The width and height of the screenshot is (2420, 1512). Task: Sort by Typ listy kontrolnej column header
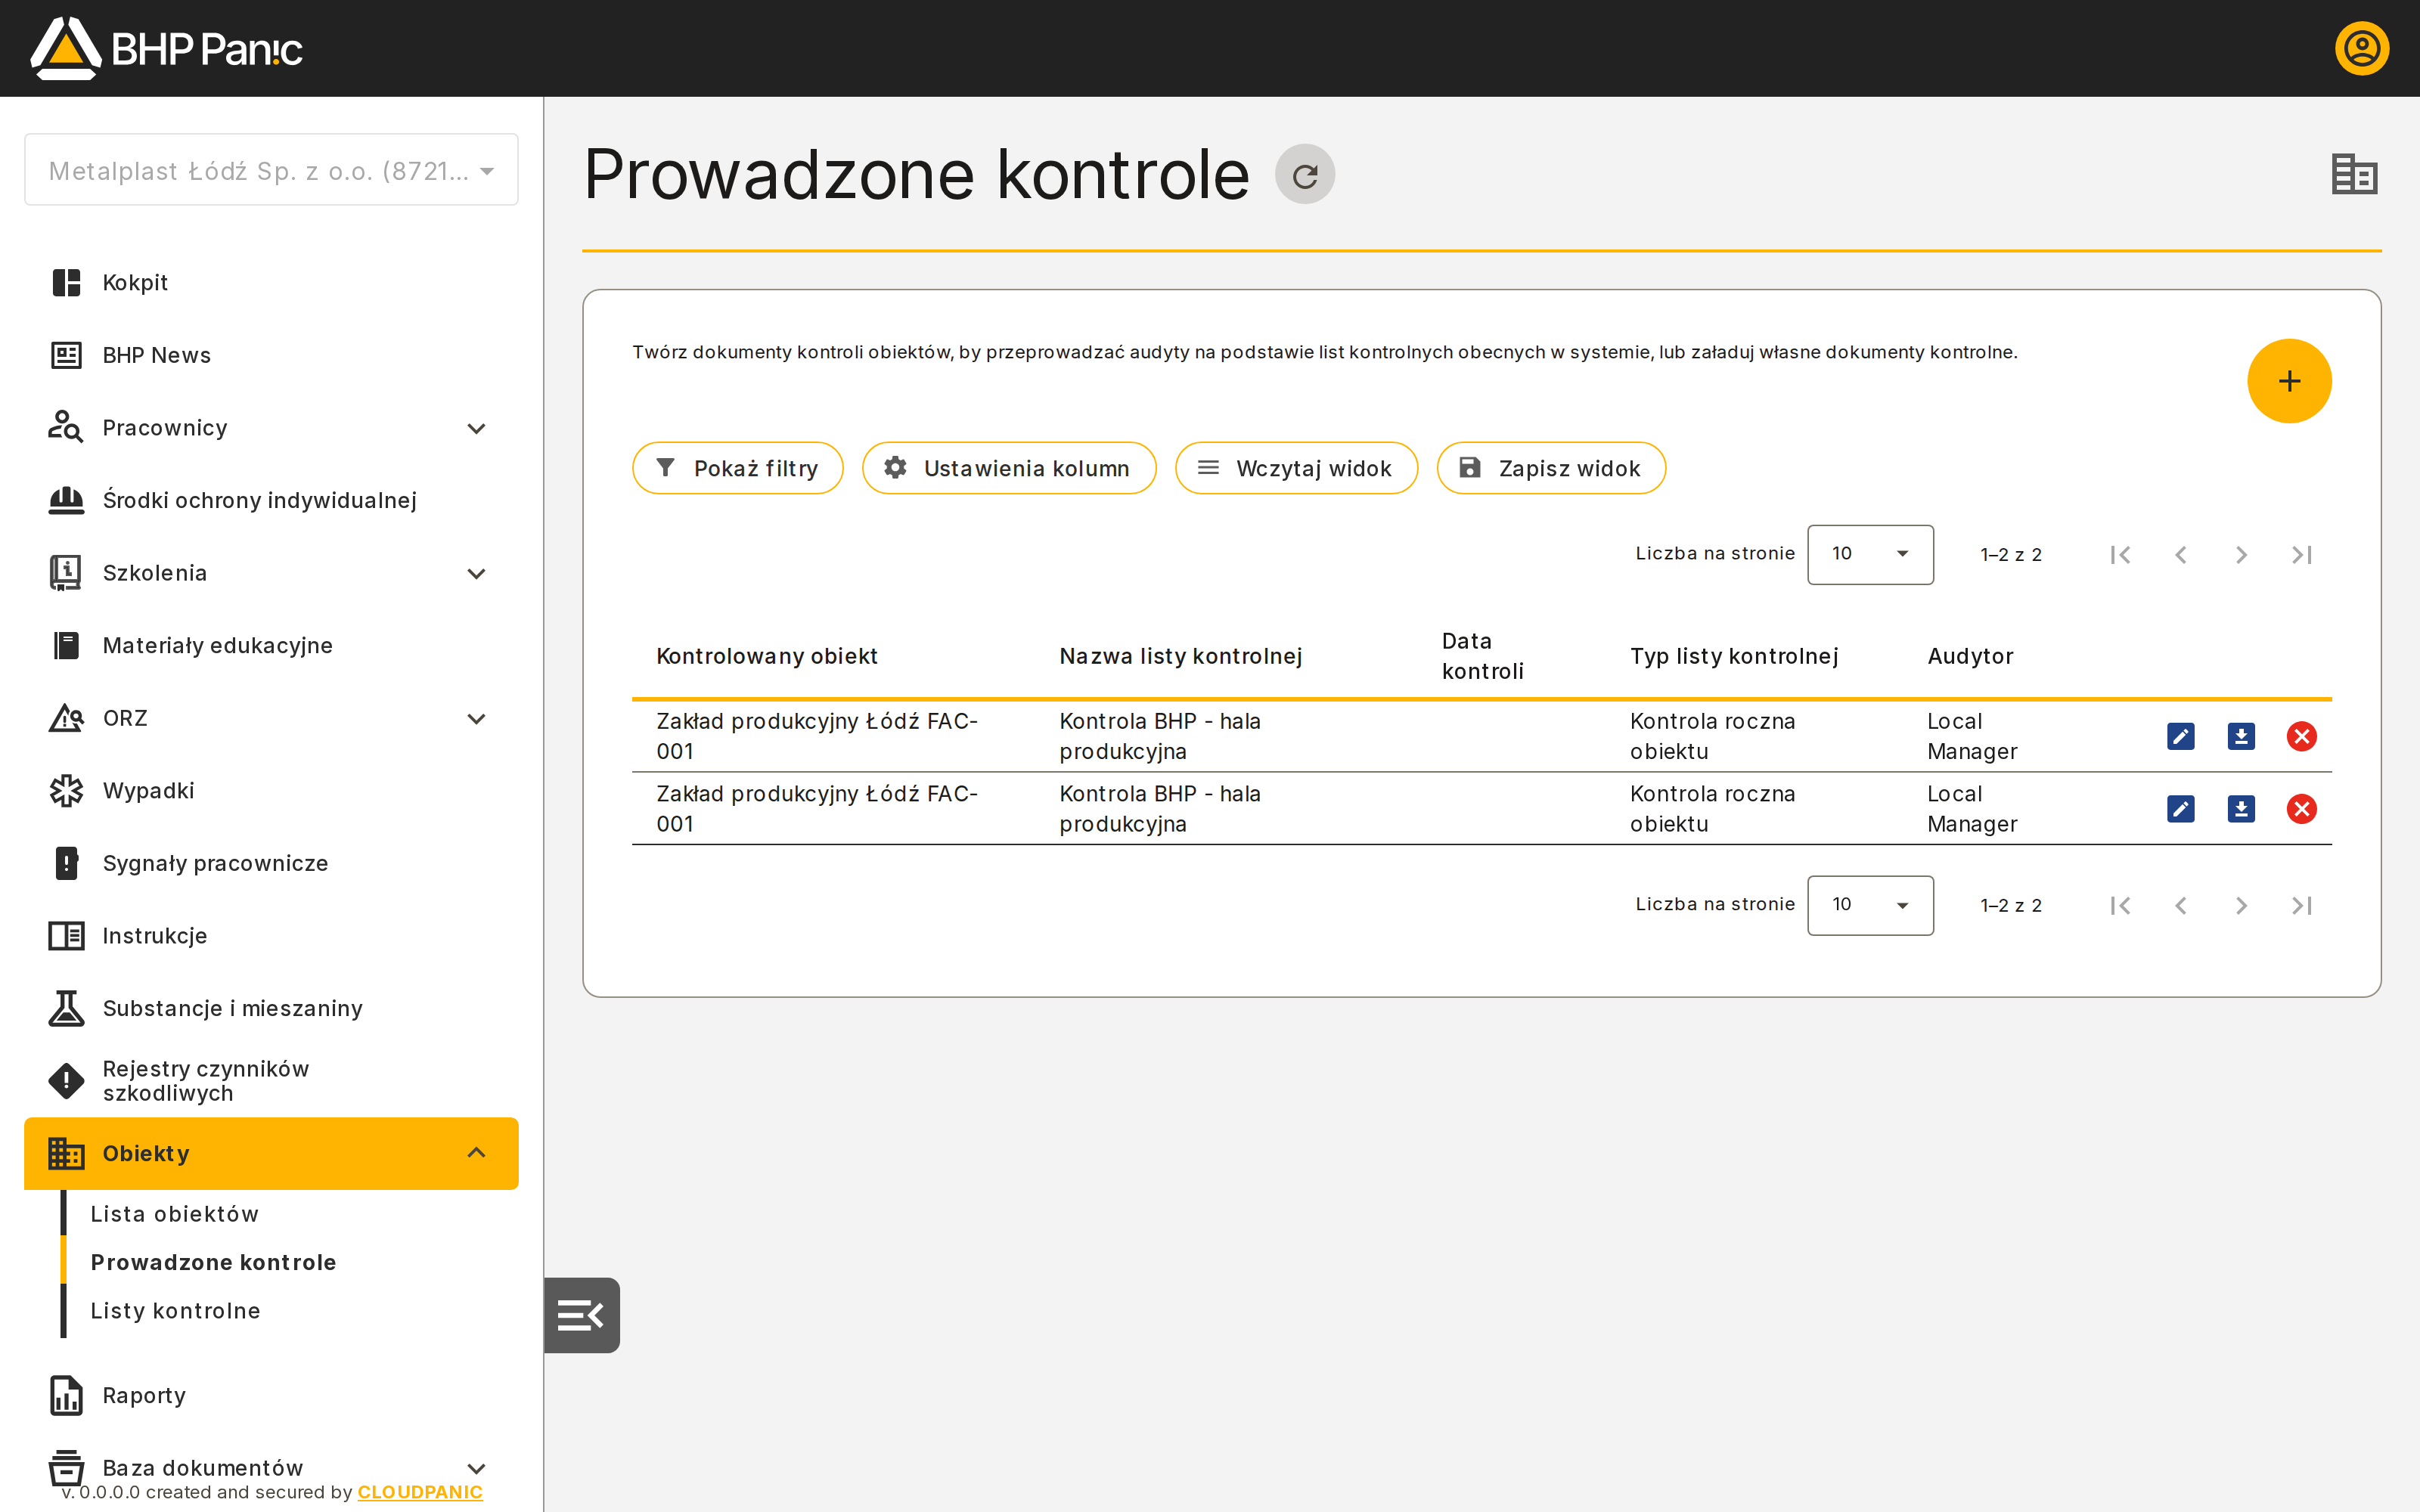tap(1733, 656)
